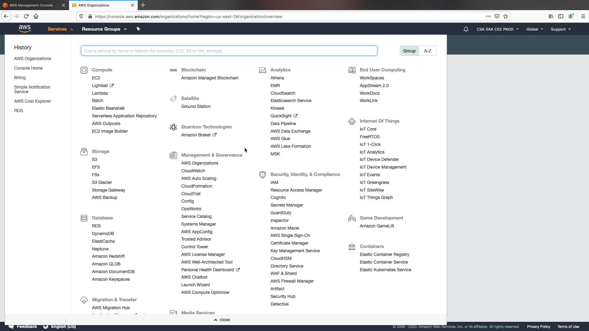The width and height of the screenshot is (589, 331).
Task: Click the Database category stack icon
Action: coord(84,218)
